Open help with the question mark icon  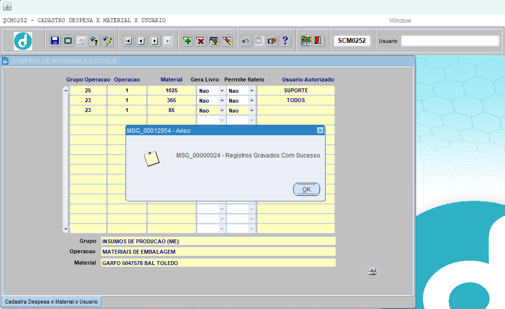[x=285, y=41]
